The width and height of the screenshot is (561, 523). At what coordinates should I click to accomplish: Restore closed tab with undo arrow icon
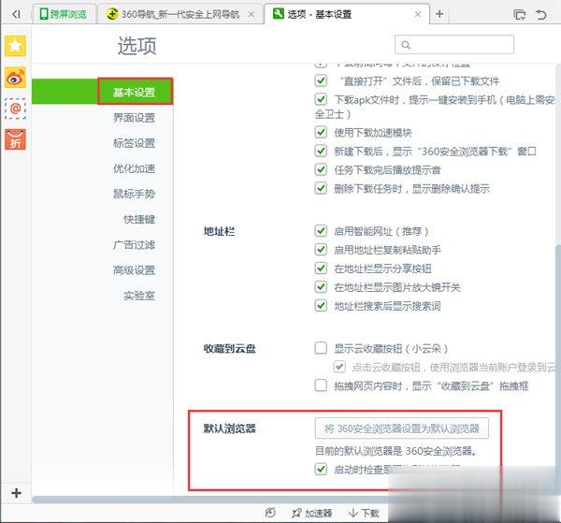(x=541, y=15)
